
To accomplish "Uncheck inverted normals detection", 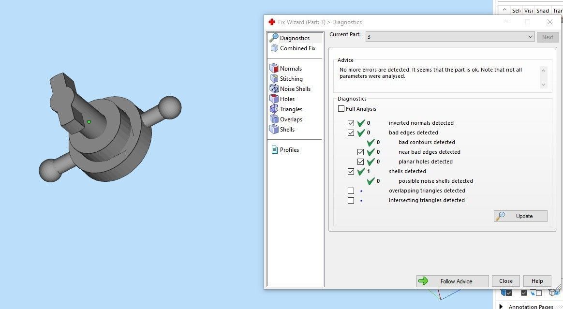I will (x=351, y=123).
